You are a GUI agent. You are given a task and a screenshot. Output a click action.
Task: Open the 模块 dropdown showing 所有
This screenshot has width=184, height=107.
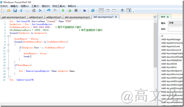176,23
